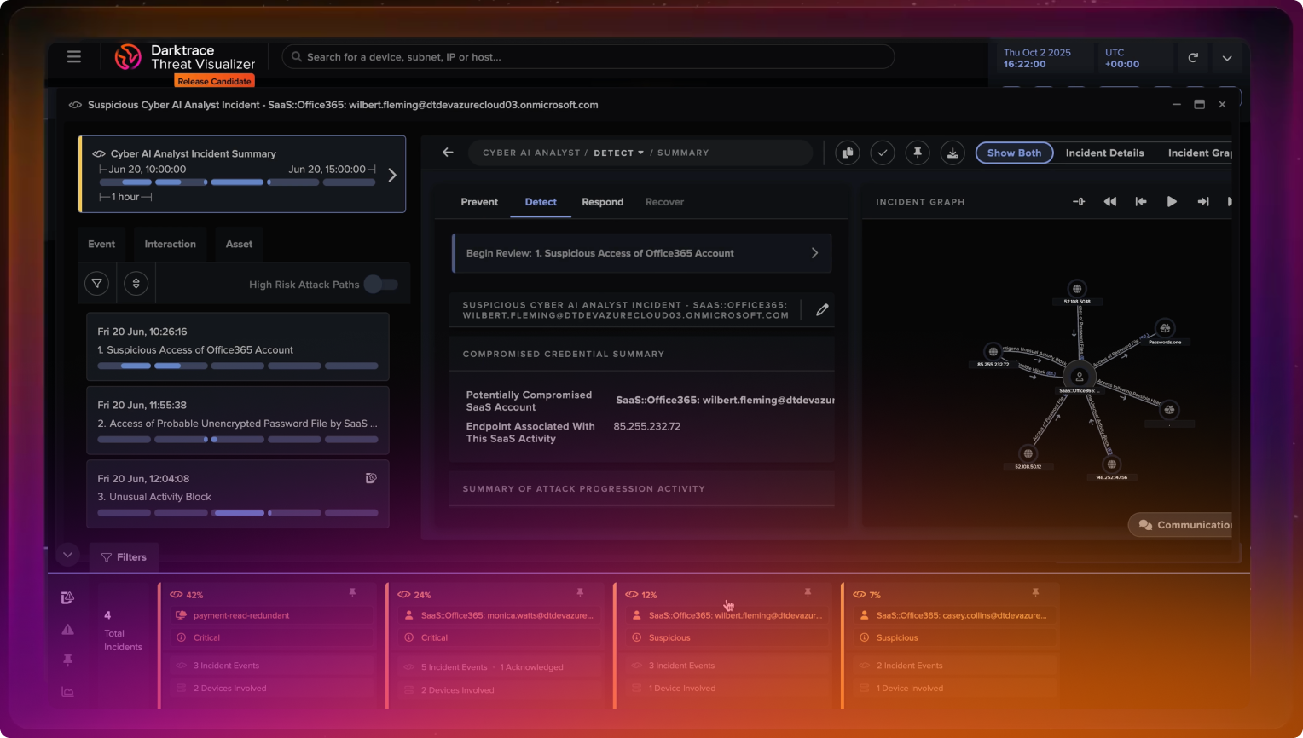This screenshot has height=738, width=1303.
Task: Open the DETECT breadcrumb dropdown
Action: [619, 153]
